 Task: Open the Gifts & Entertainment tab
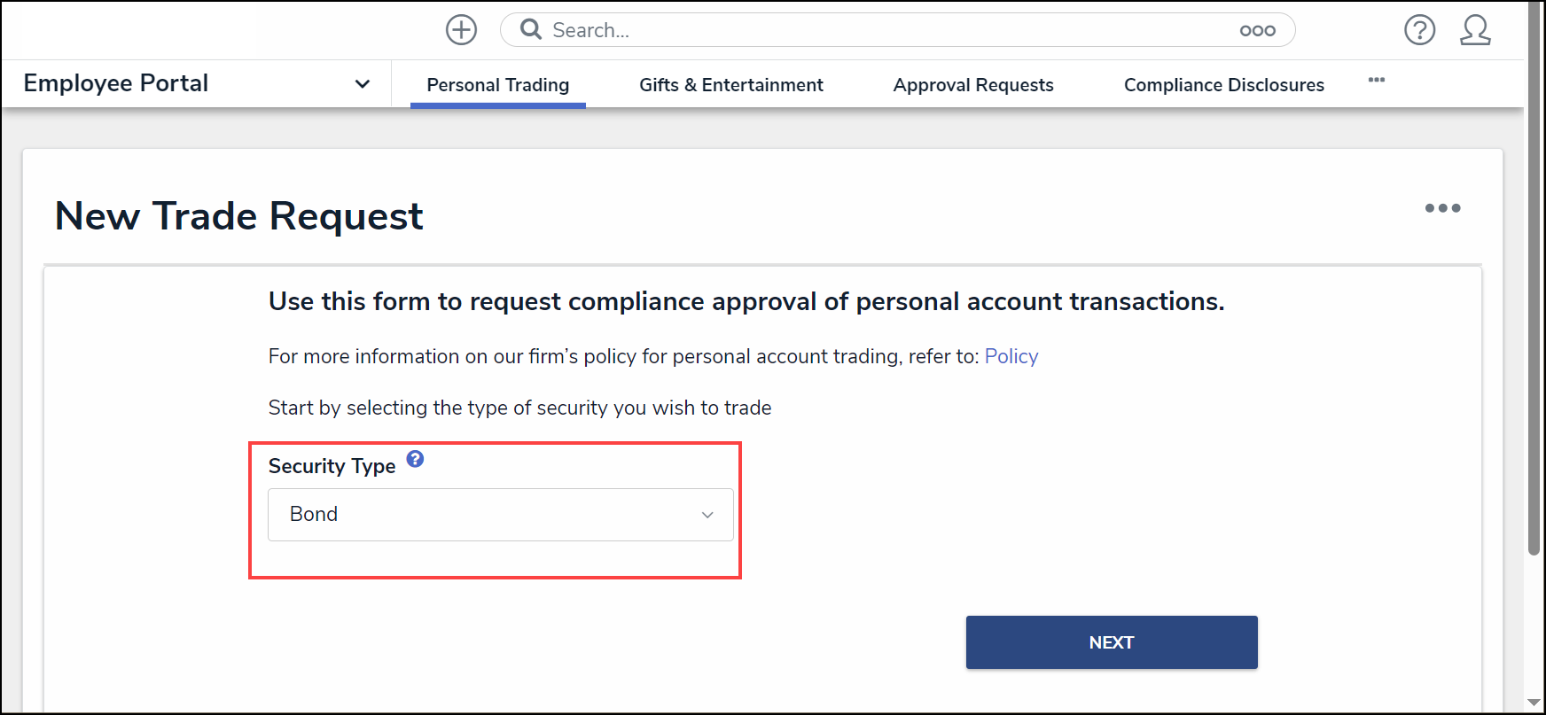point(730,85)
